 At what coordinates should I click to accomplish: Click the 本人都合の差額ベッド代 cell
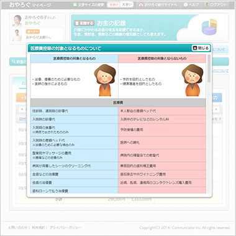162,111
